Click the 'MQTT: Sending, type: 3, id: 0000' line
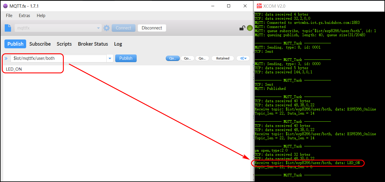This screenshot has height=182, width=385. (x=287, y=64)
